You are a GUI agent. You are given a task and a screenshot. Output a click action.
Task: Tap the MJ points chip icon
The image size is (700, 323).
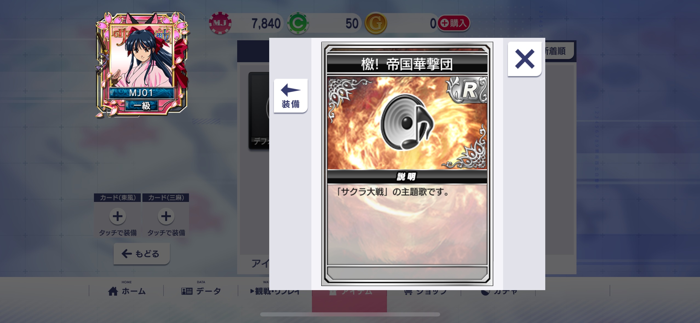220,23
